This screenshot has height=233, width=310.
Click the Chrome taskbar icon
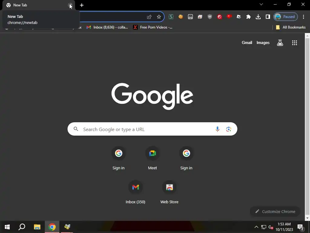[x=52, y=227]
